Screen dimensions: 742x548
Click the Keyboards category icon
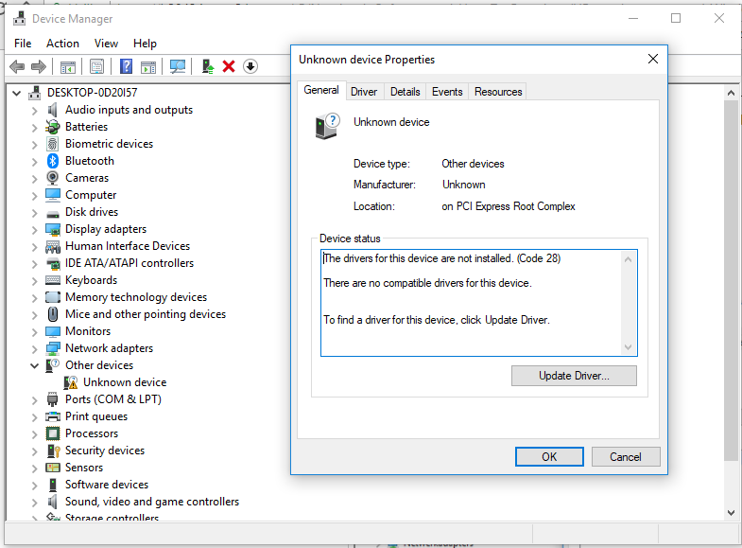53,280
